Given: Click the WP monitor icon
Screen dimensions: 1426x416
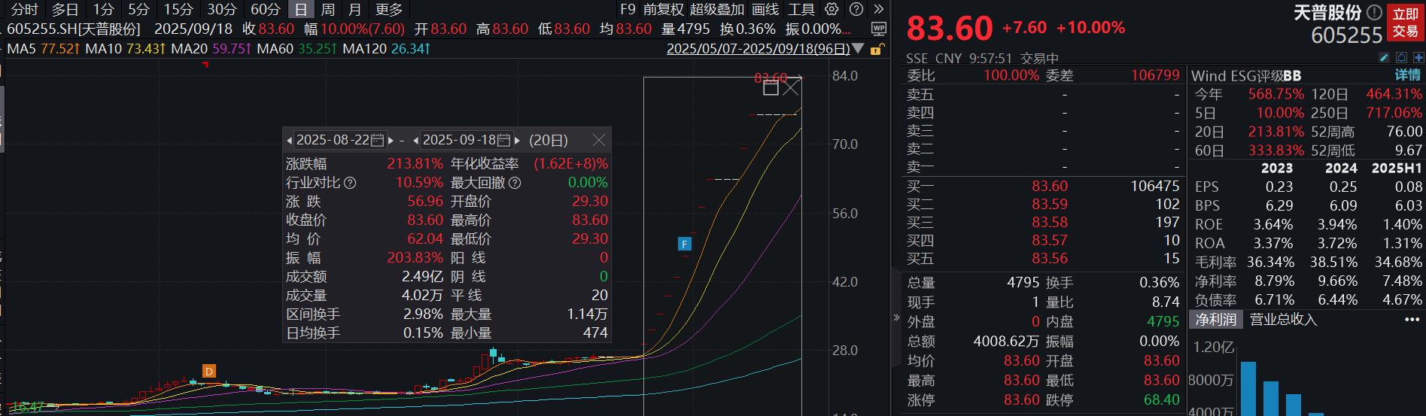Looking at the screenshot, I should [878, 29].
